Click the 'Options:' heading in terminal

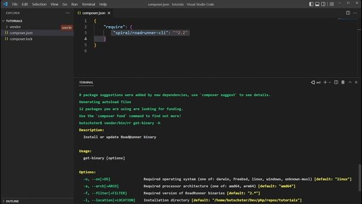pyautogui.click(x=87, y=172)
